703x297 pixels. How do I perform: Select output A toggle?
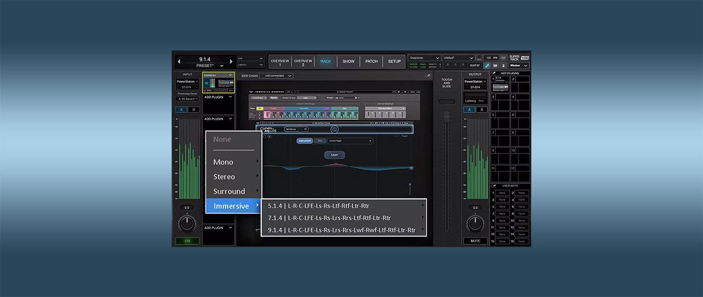pyautogui.click(x=470, y=109)
